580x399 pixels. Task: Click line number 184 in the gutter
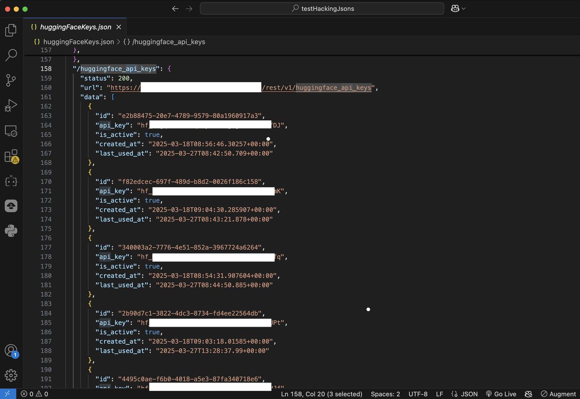point(45,313)
